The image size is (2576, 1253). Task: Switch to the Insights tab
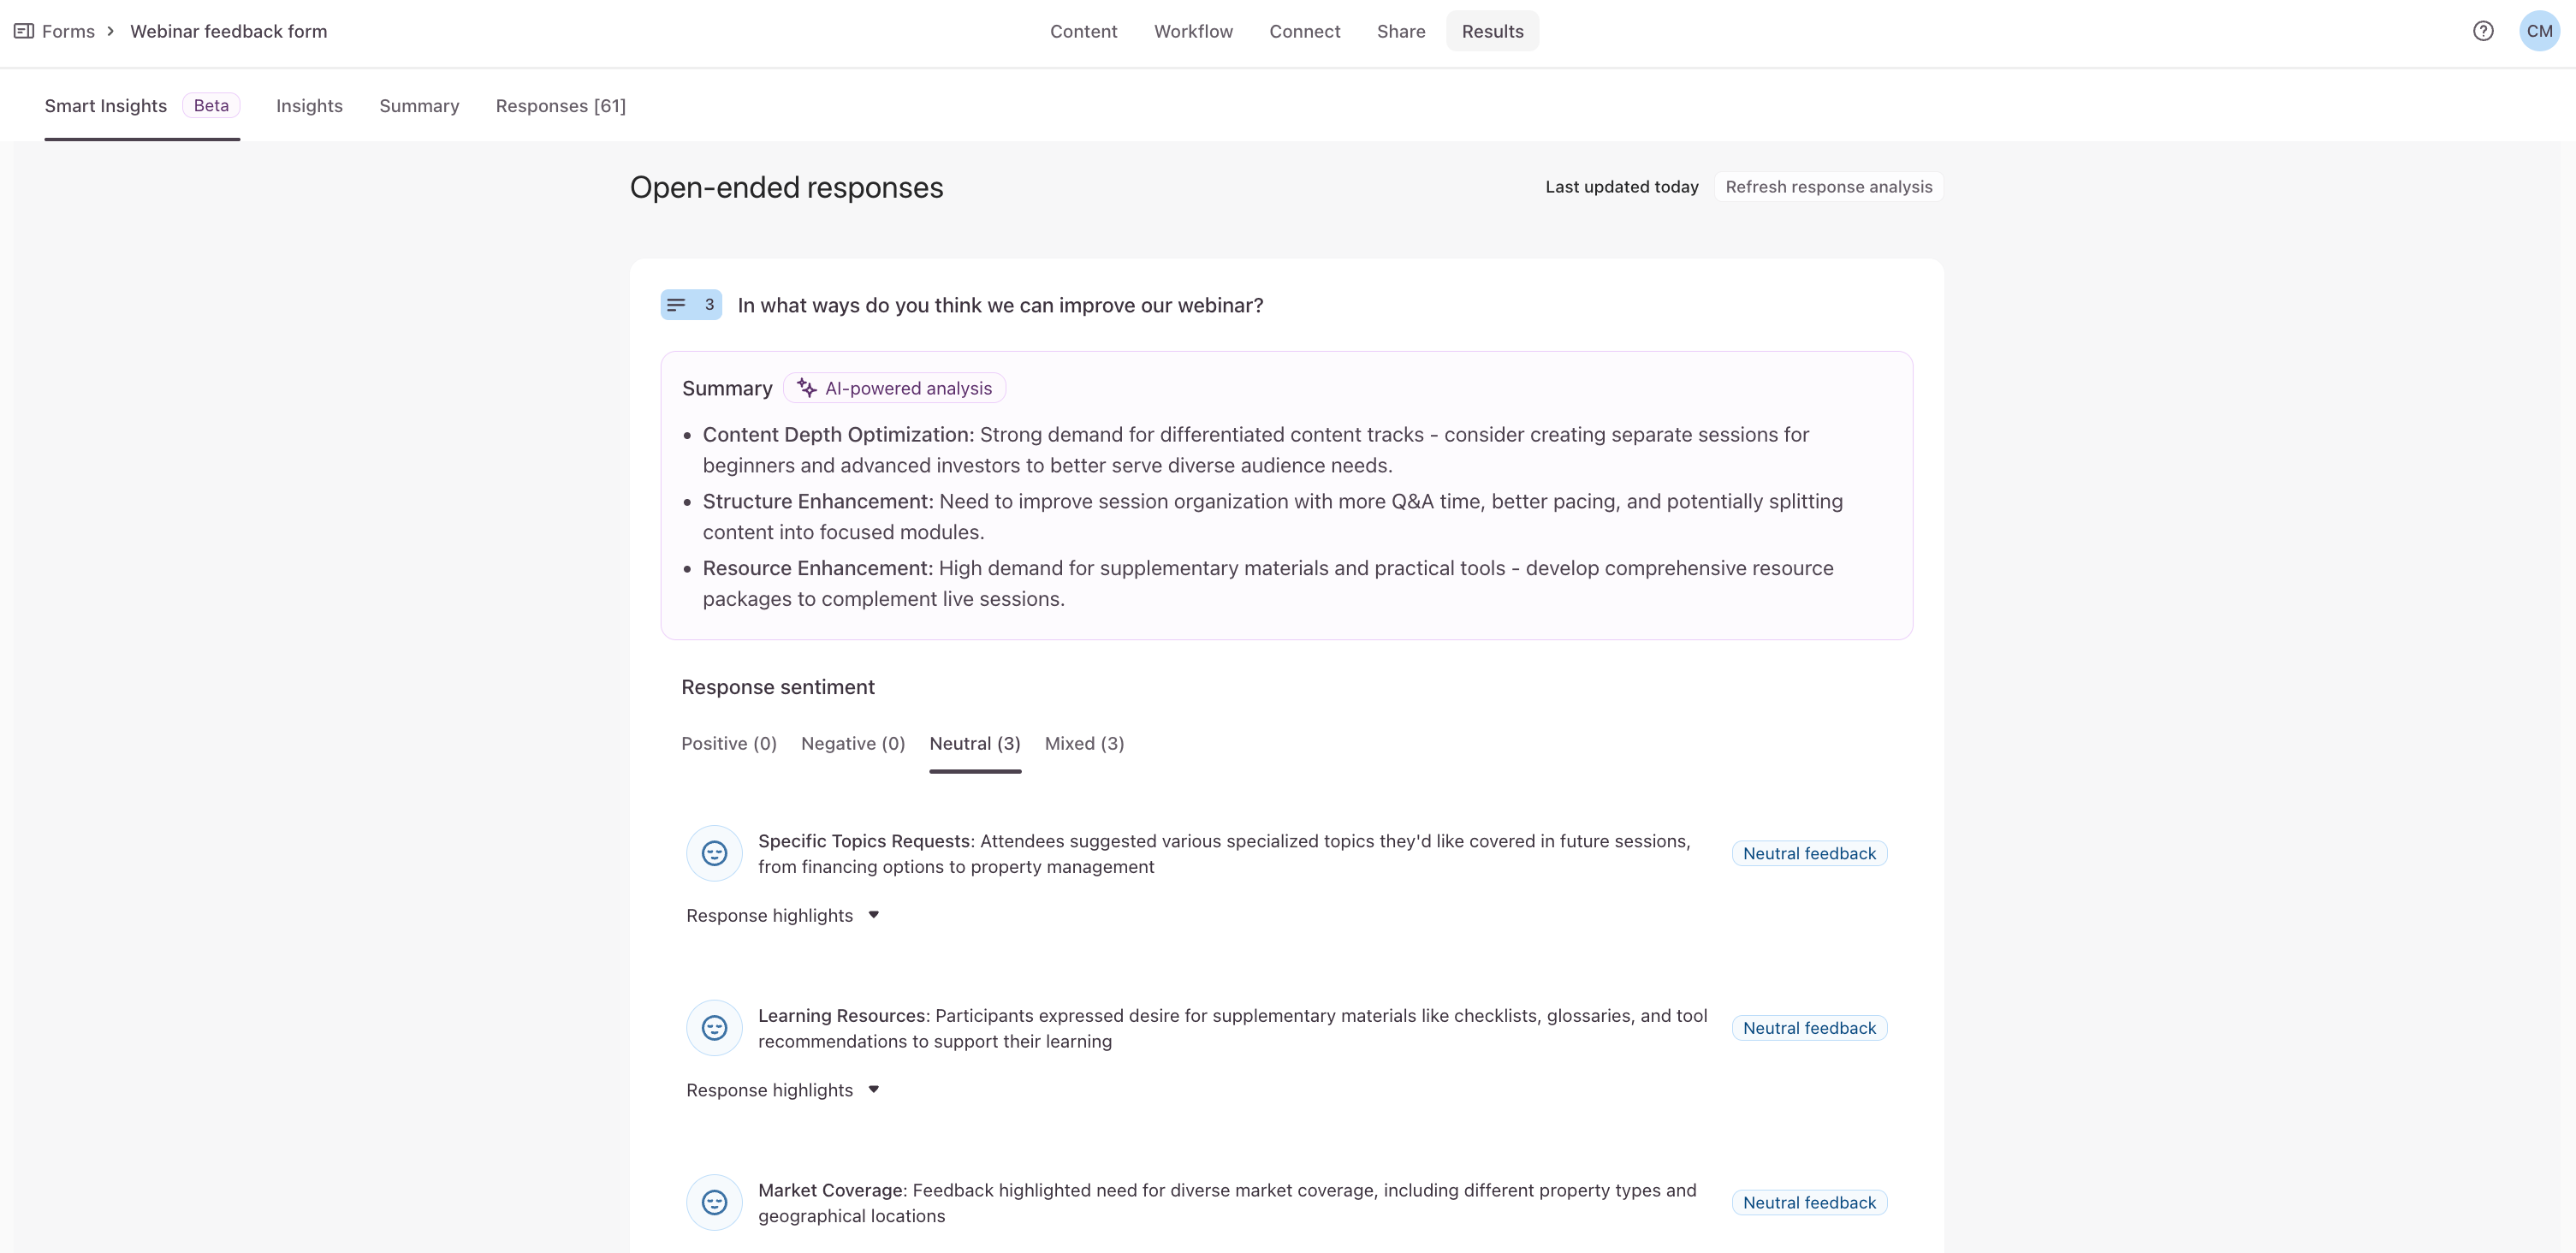coord(309,106)
